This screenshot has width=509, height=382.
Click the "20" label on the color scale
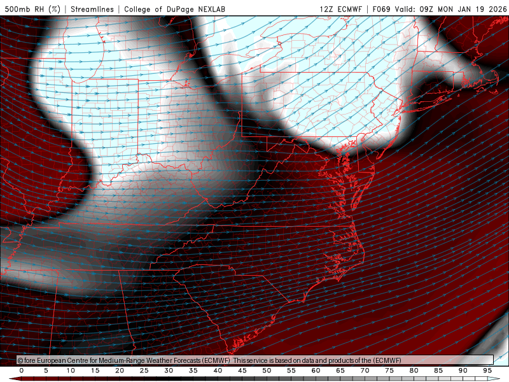pyautogui.click(x=120, y=371)
